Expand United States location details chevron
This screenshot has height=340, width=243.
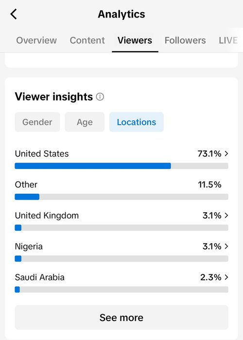[226, 153]
